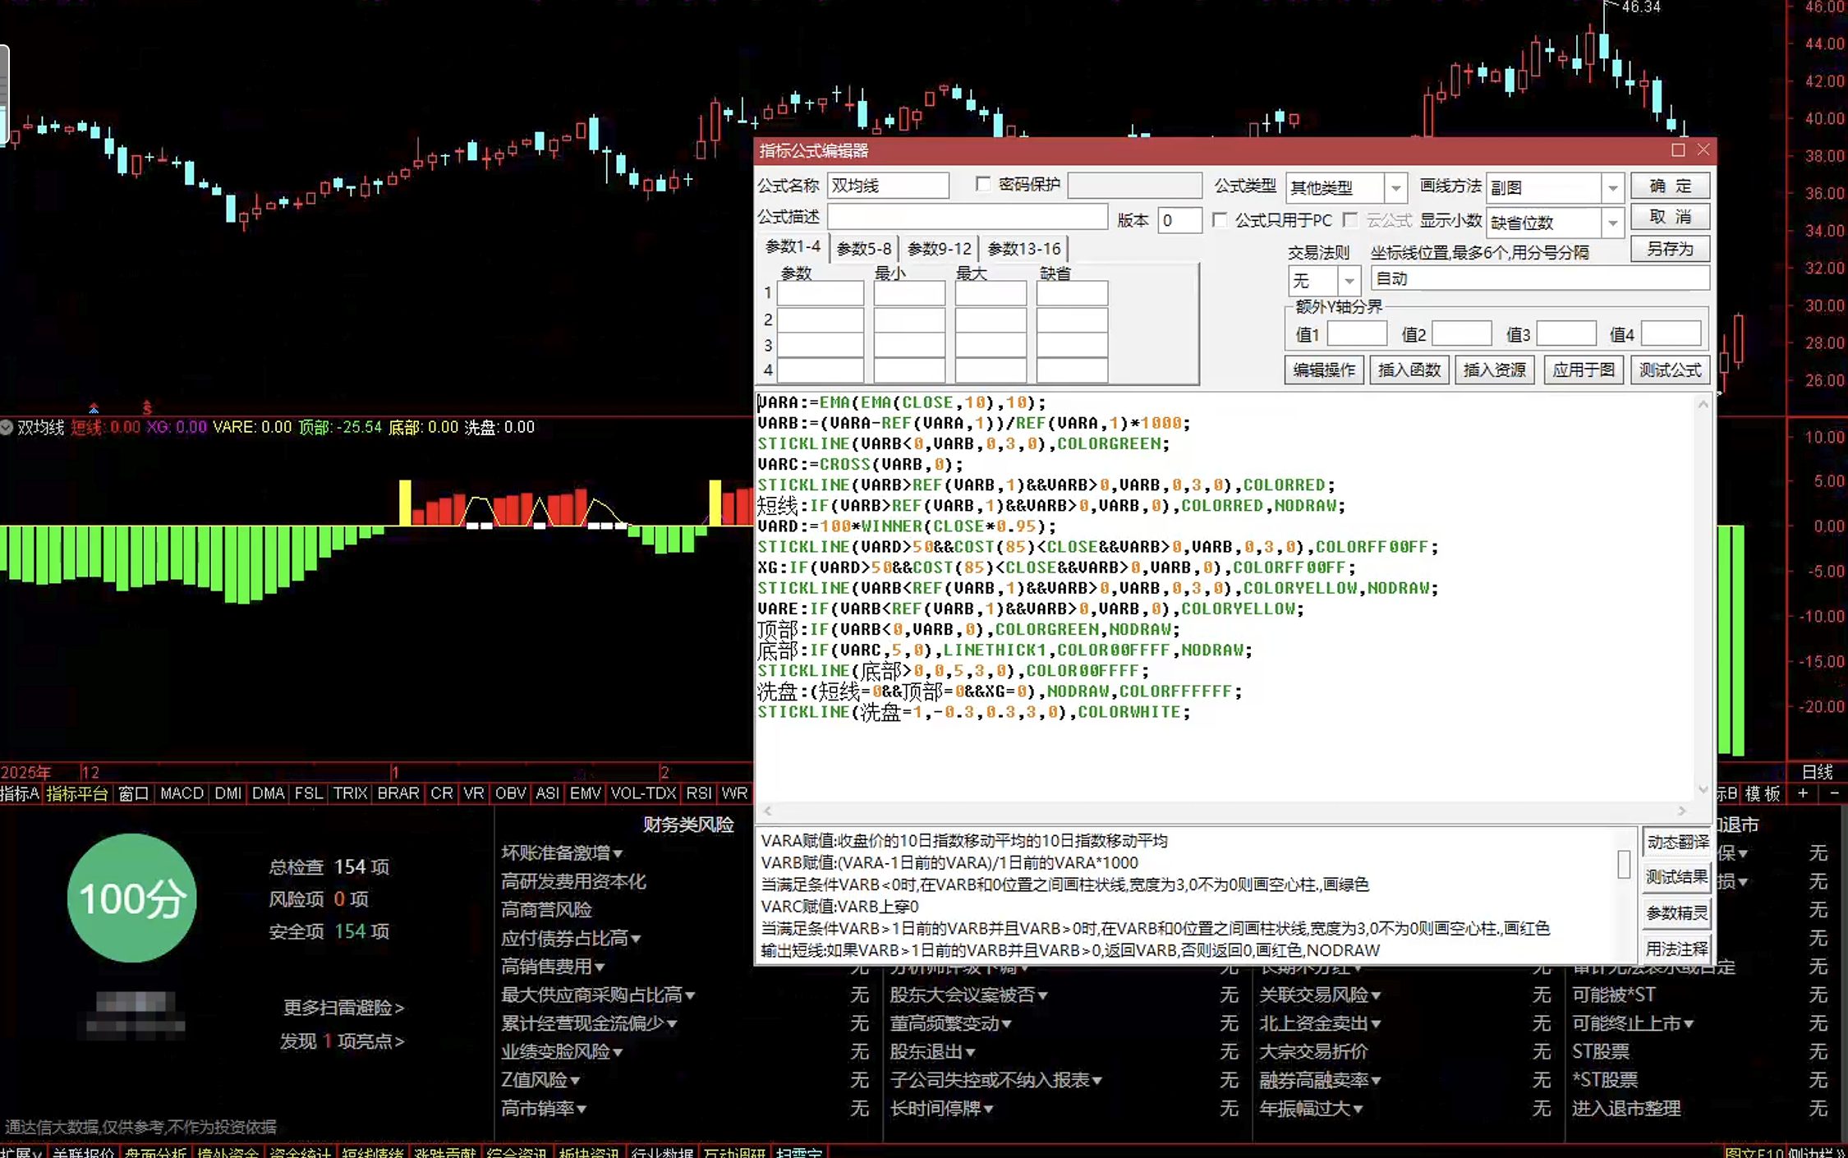Click the 坐标线位置 自动 field

pos(1541,278)
